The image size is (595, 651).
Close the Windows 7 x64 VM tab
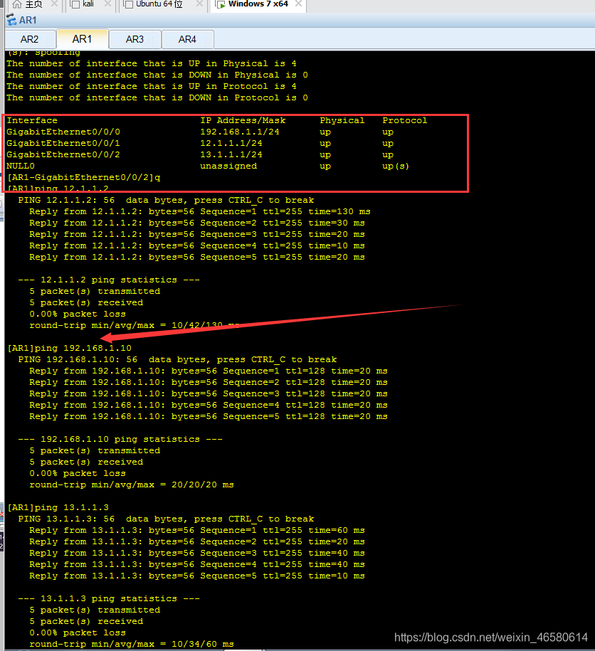point(298,4)
